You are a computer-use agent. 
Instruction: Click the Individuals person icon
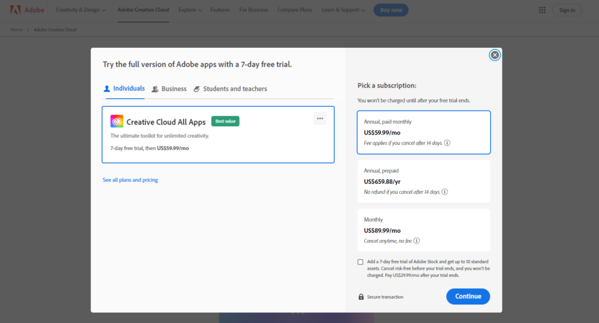click(107, 89)
